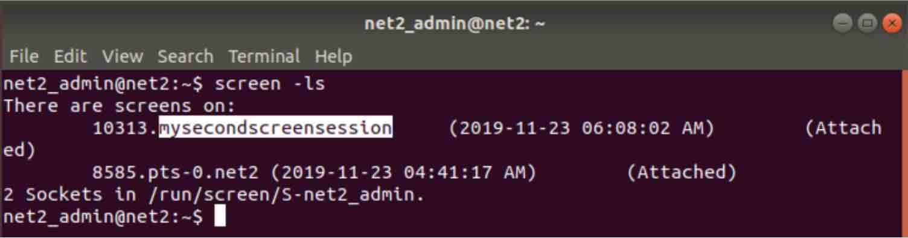The height and width of the screenshot is (238, 908).
Task: Click the net2_admin@net2 window title bar
Action: point(454,24)
